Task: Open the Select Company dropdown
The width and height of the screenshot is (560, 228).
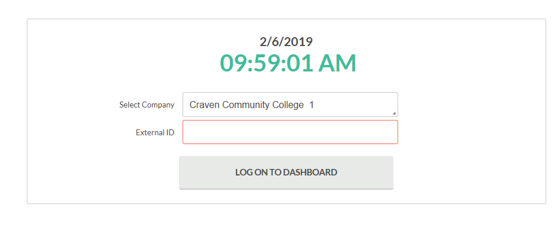Action: (290, 105)
